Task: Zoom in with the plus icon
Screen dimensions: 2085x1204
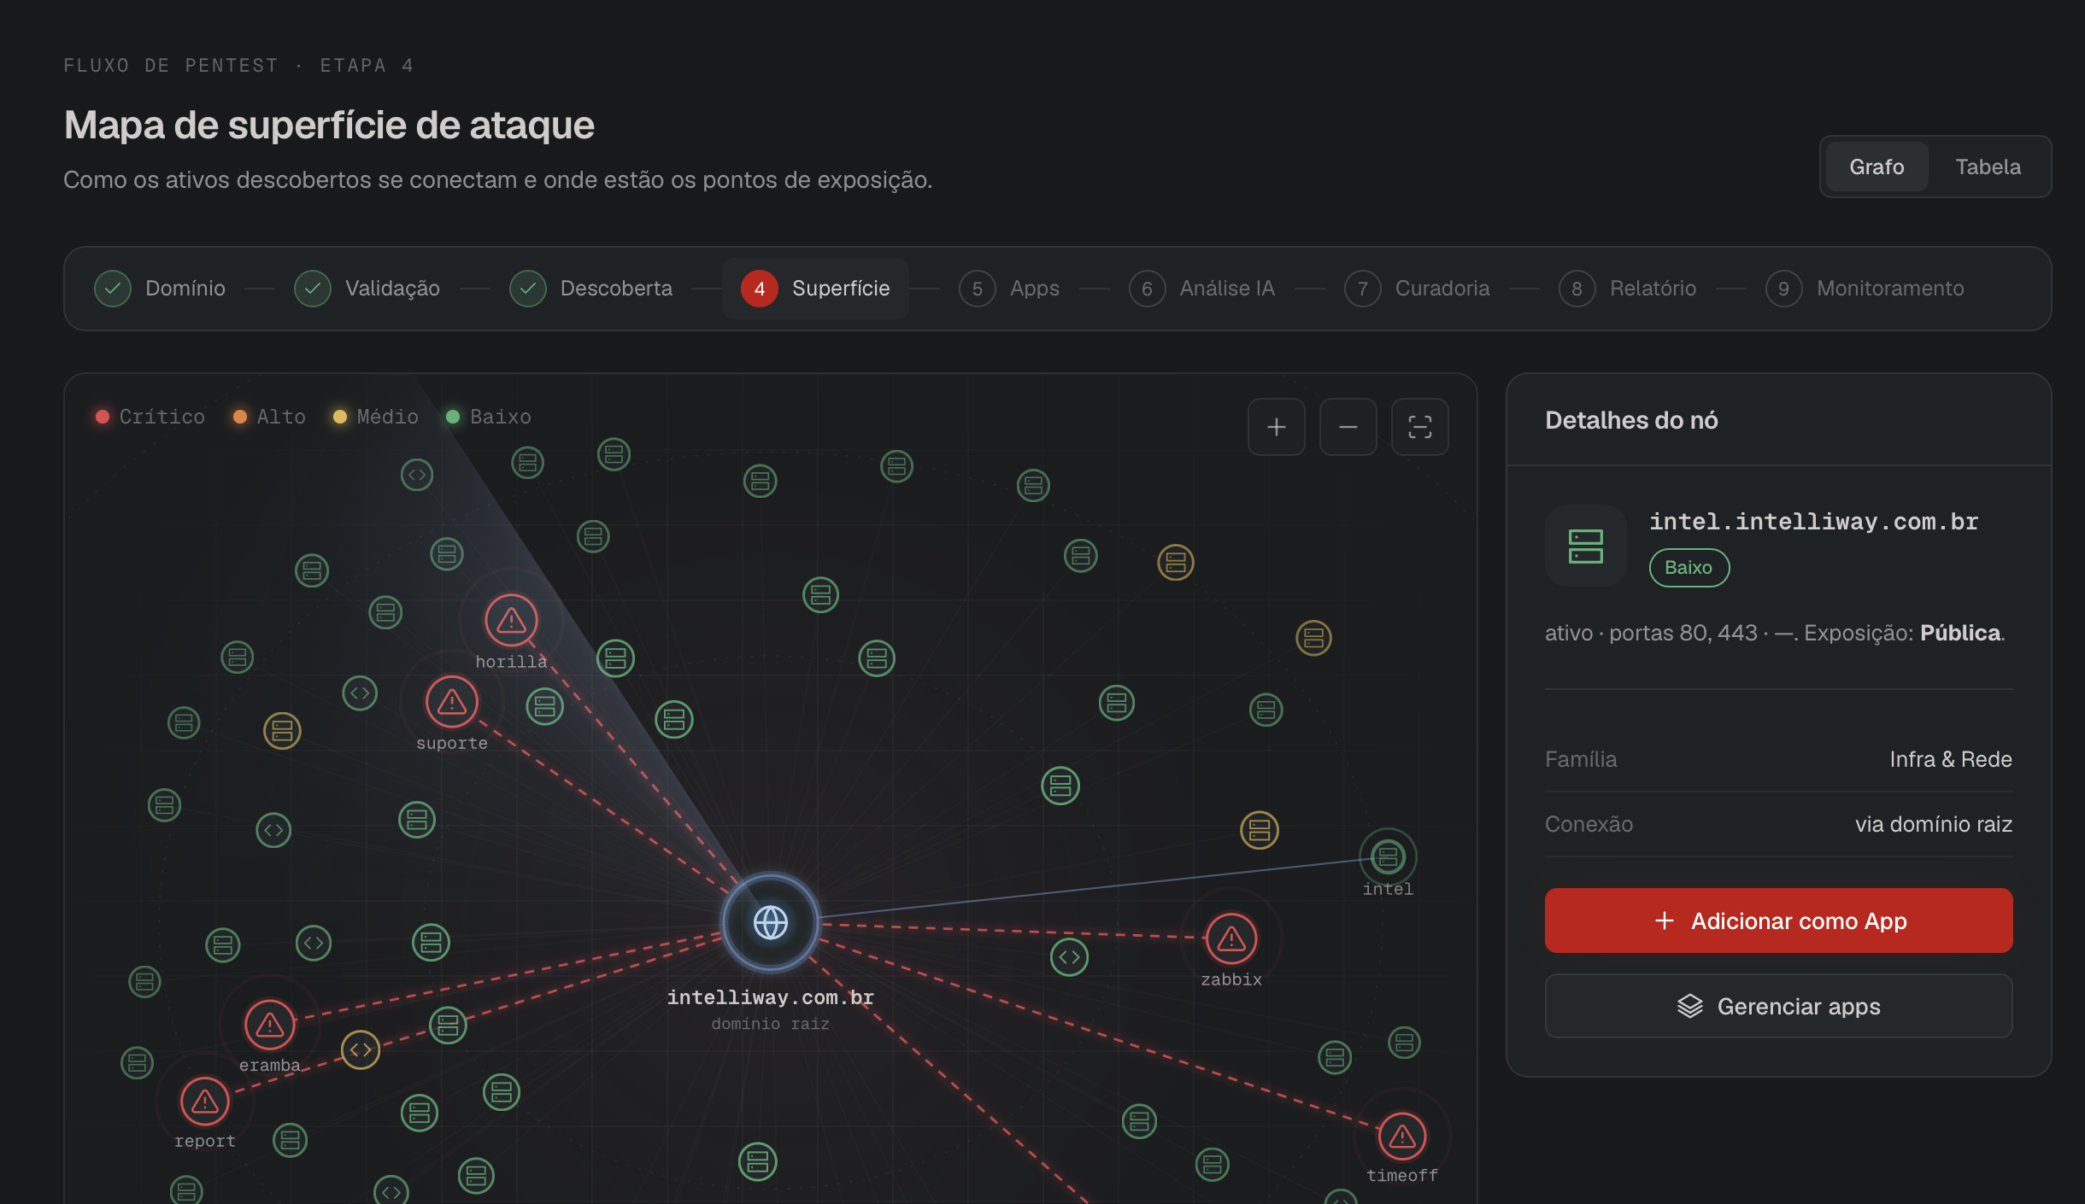Action: (1276, 427)
